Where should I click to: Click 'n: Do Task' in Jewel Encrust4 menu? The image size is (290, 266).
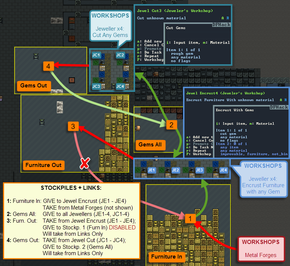pos(199,147)
